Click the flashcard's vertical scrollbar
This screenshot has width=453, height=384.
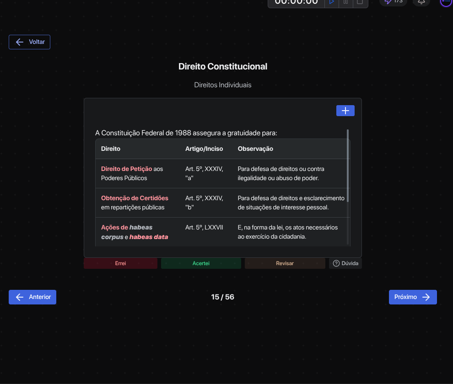pyautogui.click(x=348, y=165)
